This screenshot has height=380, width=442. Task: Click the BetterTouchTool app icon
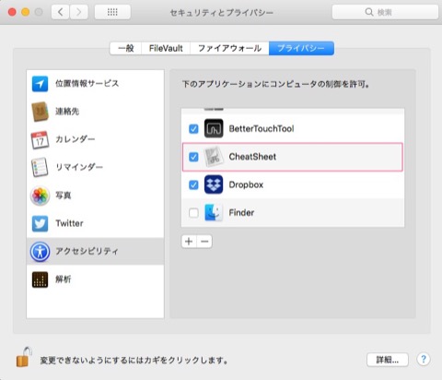(214, 128)
